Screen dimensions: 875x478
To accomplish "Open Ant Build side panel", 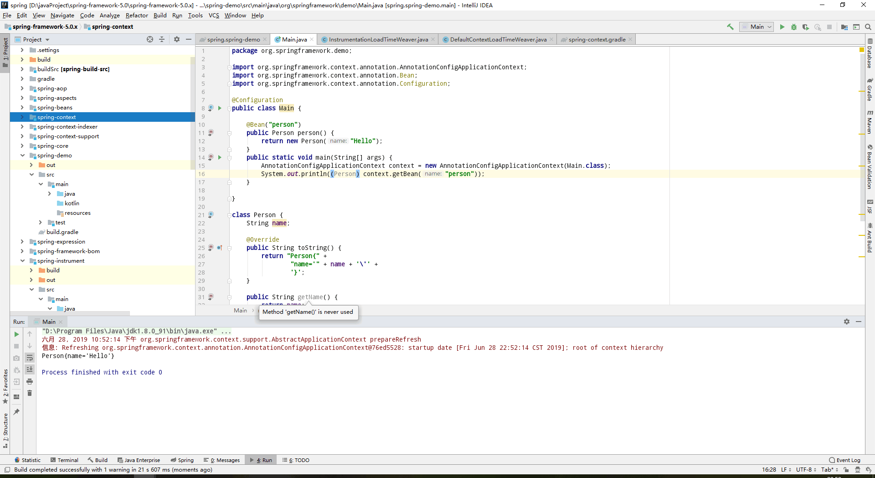I will point(870,238).
